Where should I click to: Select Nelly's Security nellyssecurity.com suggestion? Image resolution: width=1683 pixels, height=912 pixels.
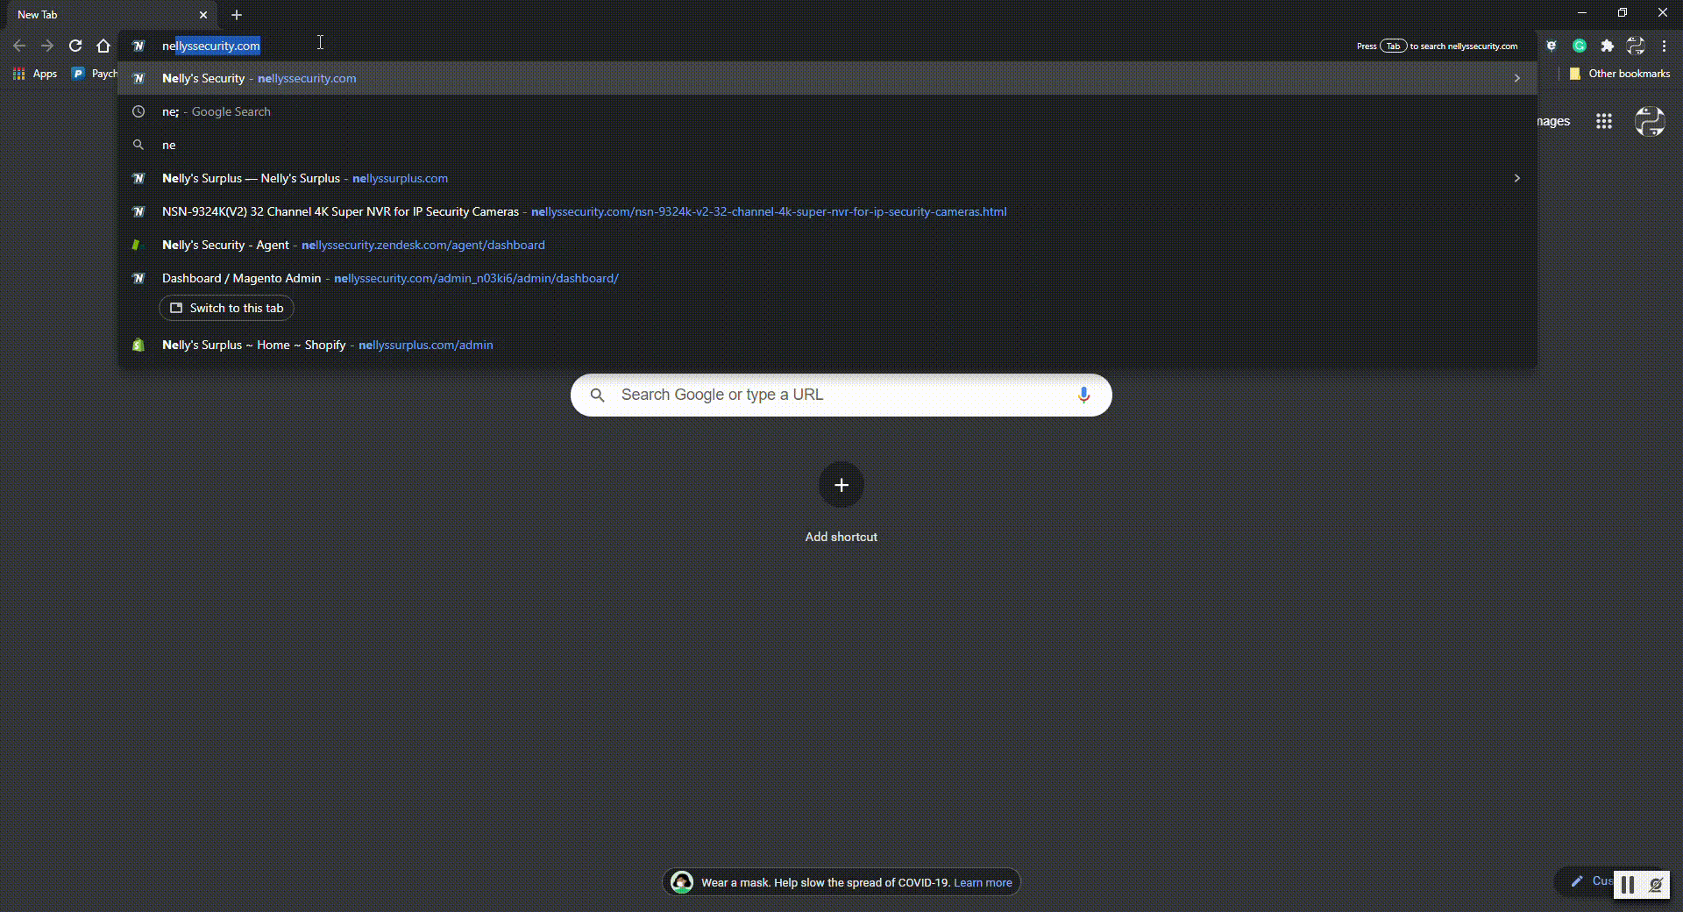[827, 78]
